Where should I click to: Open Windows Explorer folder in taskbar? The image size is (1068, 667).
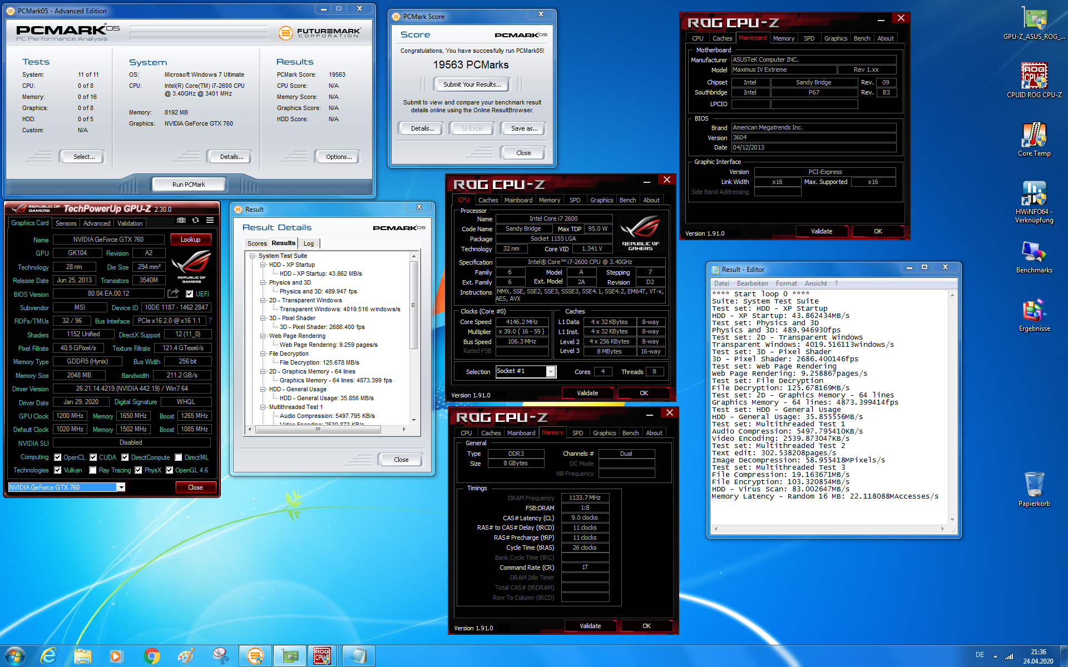click(x=83, y=656)
